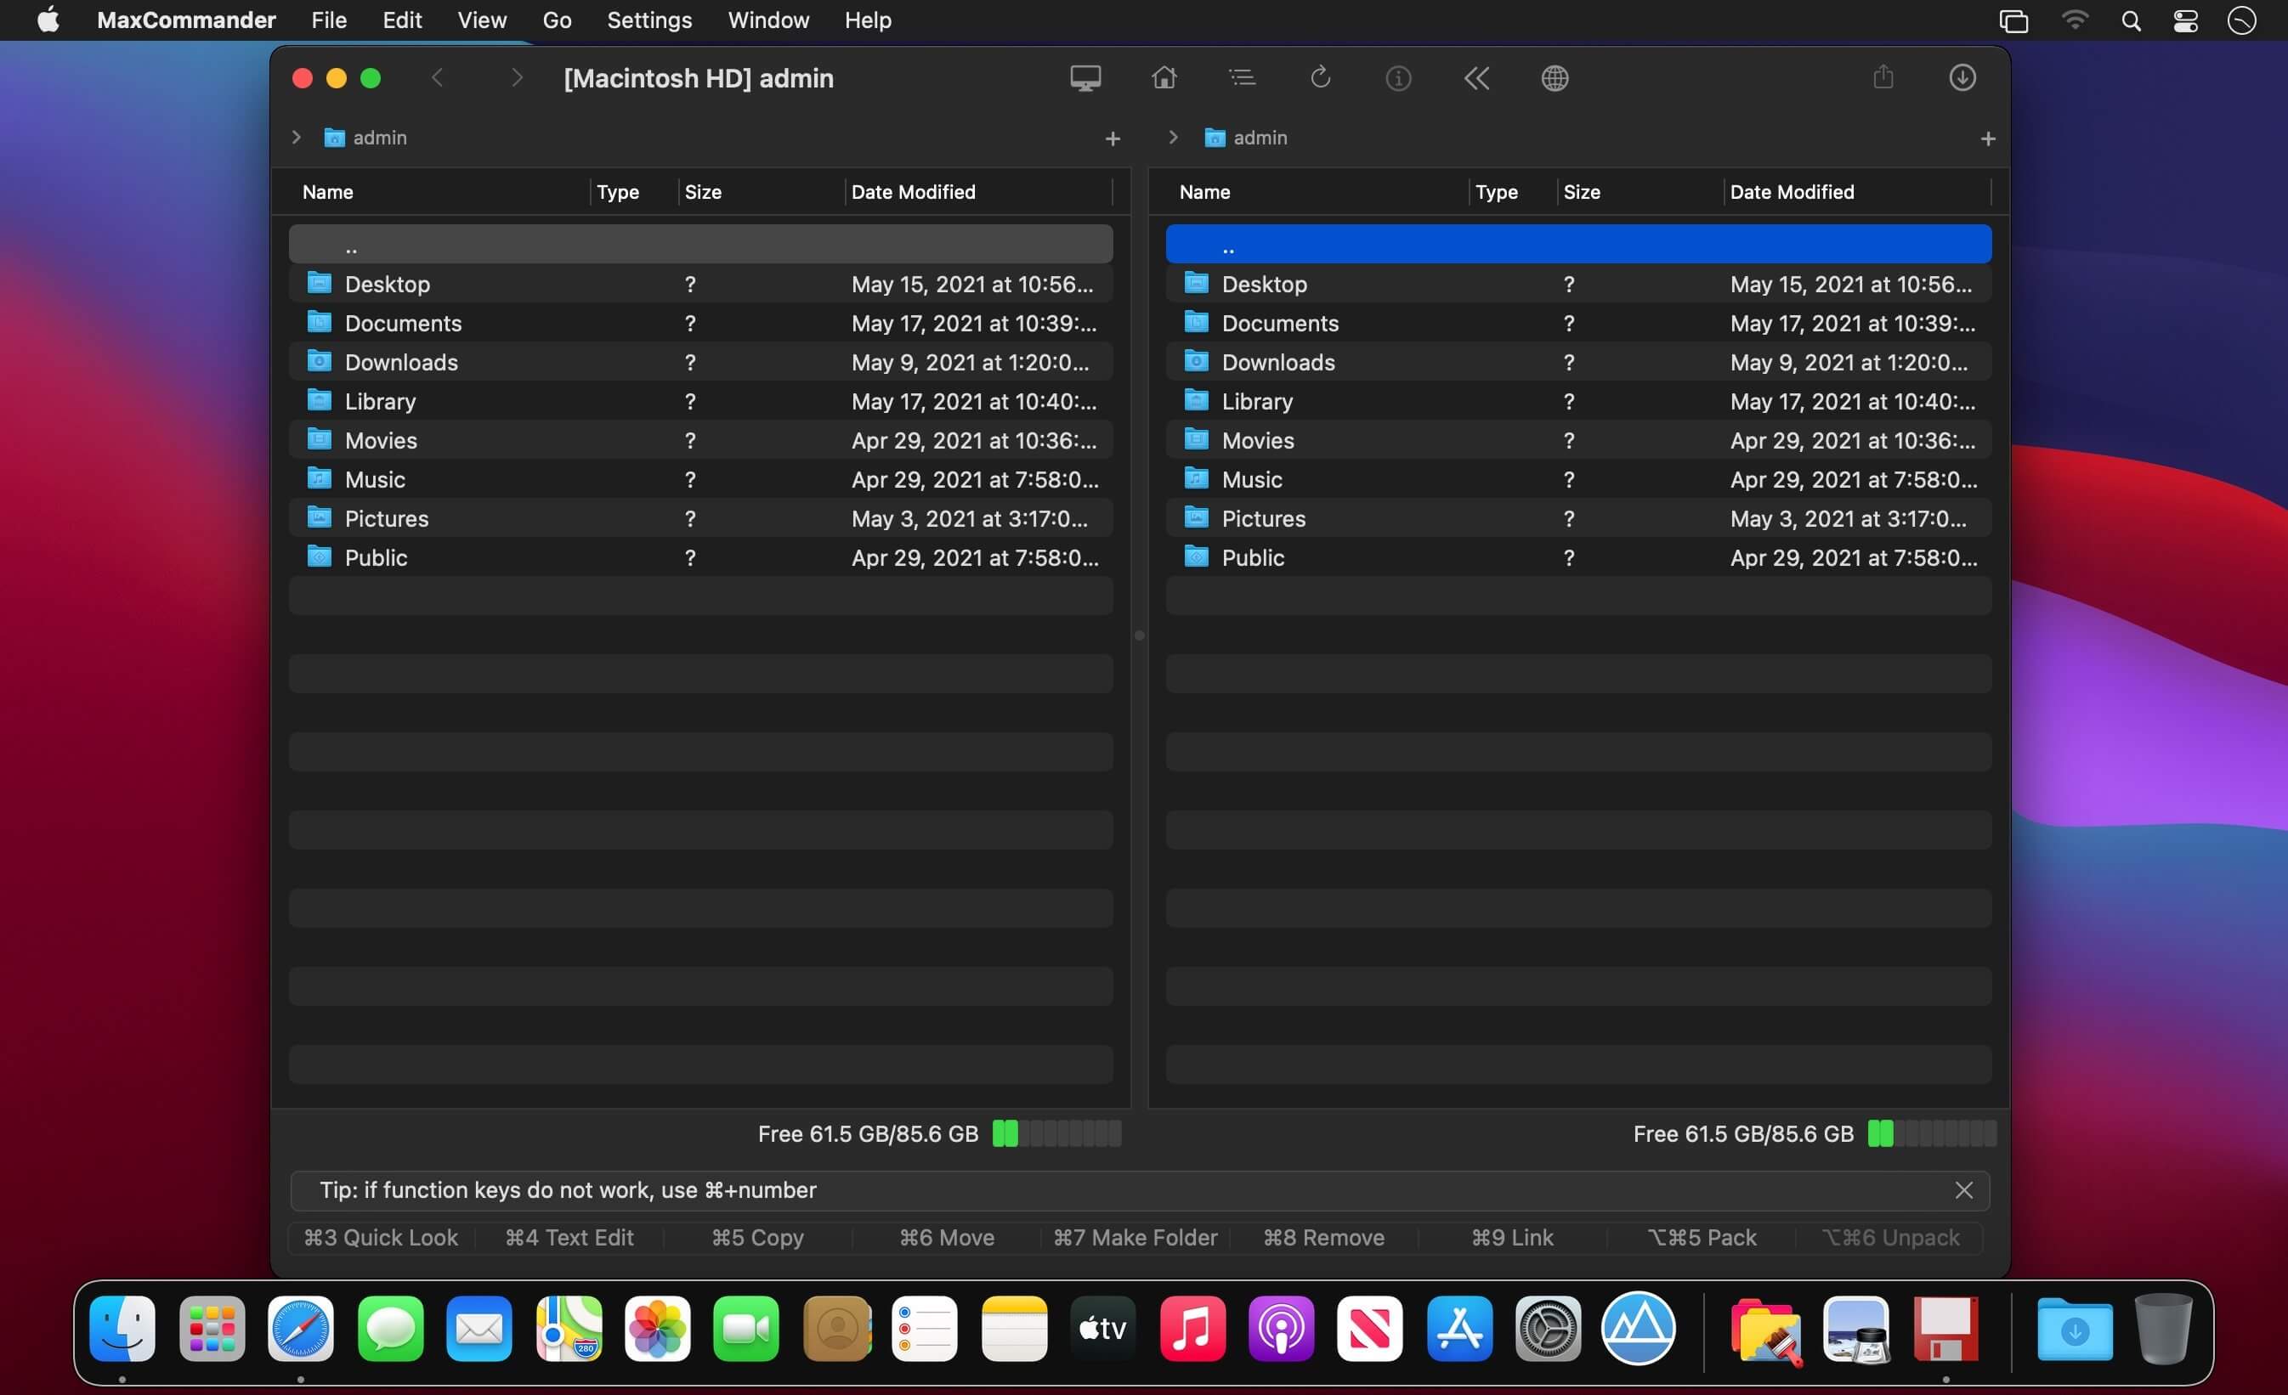Open the network globe icon
This screenshot has height=1395, width=2288.
click(1555, 78)
